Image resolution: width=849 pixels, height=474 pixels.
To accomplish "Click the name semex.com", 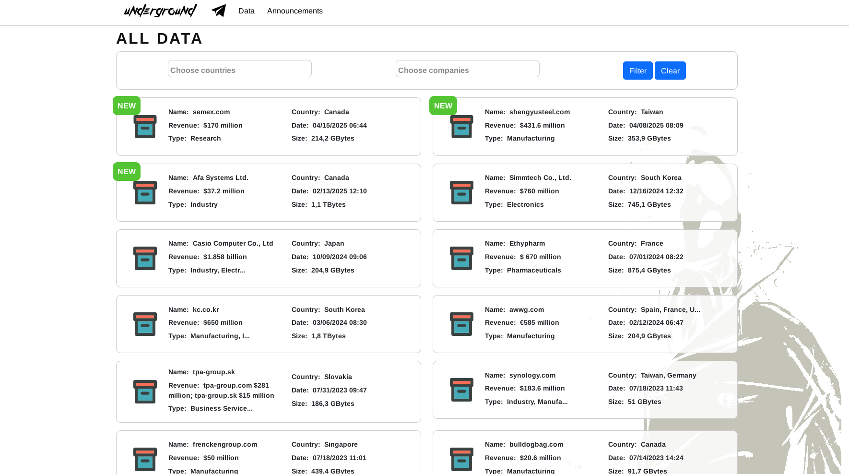I will [211, 112].
